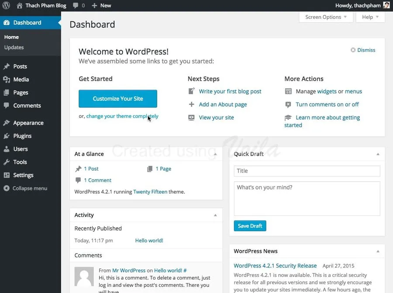Click the Collapse menu item at sidebar bottom

pyautogui.click(x=26, y=188)
